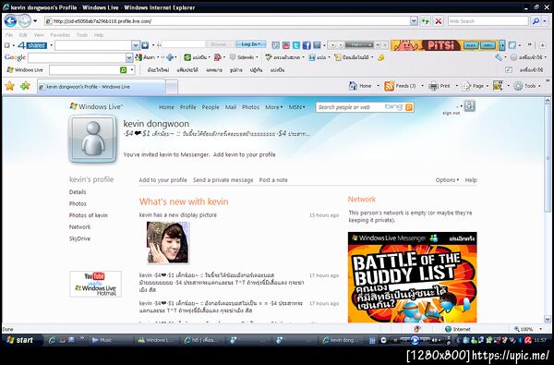Click the green search icon in Windows Live toolbar
This screenshot has height=365, width=554.
click(x=123, y=70)
